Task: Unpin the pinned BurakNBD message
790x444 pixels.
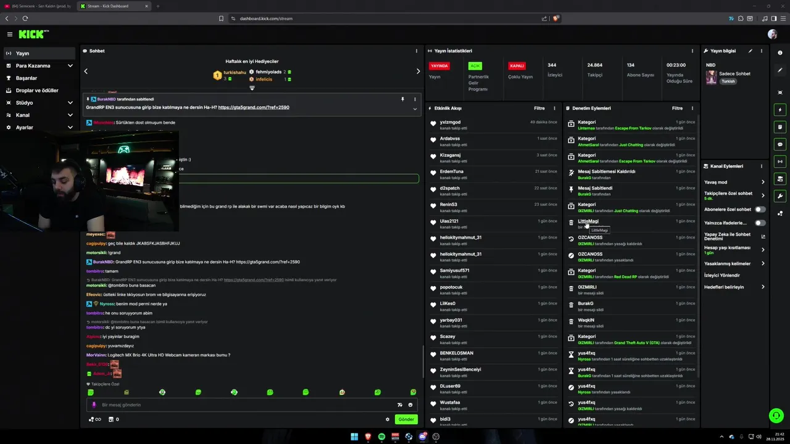Action: click(x=402, y=99)
